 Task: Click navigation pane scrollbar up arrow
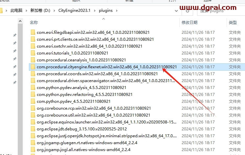(x=20, y=21)
